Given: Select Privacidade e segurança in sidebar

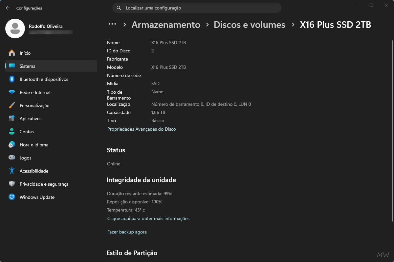Looking at the screenshot, I should point(51,184).
